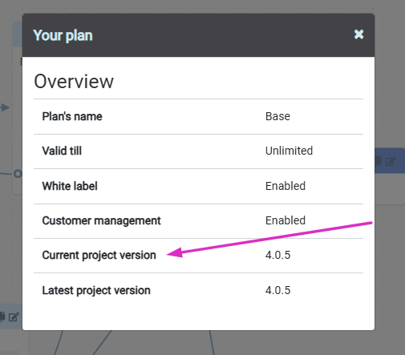Close the Your plan dialog
The height and width of the screenshot is (355, 405).
coord(358,34)
